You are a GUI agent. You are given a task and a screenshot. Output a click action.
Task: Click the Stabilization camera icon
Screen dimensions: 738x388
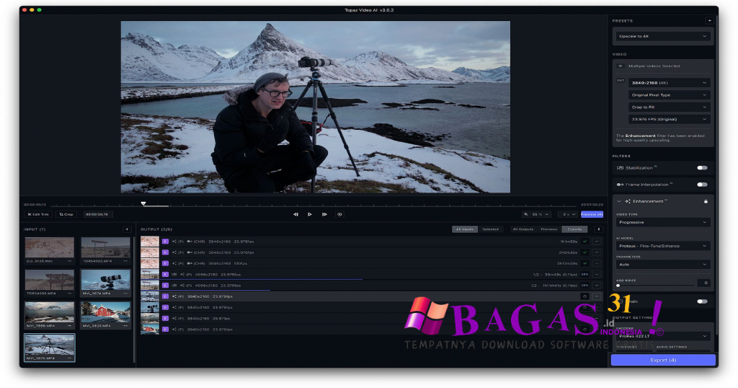point(620,167)
